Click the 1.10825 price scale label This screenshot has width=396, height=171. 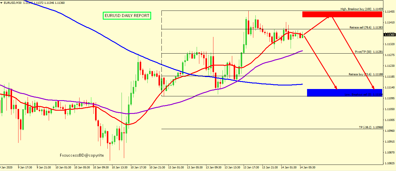point(390,163)
